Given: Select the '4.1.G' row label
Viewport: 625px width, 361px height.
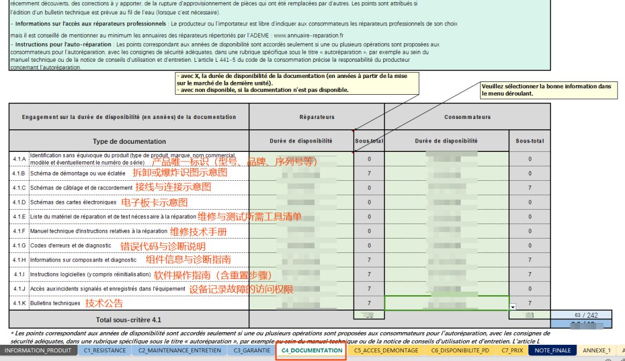Looking at the screenshot, I should (x=19, y=245).
